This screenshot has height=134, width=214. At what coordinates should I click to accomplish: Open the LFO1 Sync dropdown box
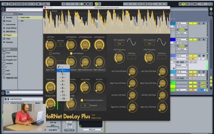coord(132,57)
